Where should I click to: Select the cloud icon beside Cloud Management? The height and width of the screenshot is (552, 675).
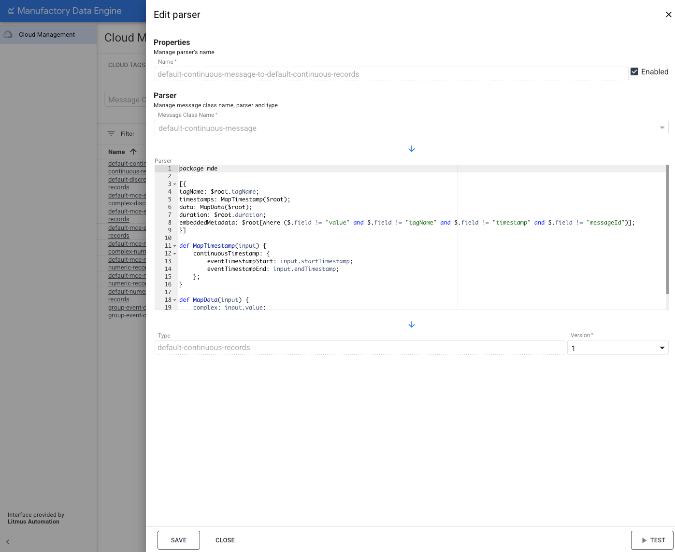coord(8,34)
